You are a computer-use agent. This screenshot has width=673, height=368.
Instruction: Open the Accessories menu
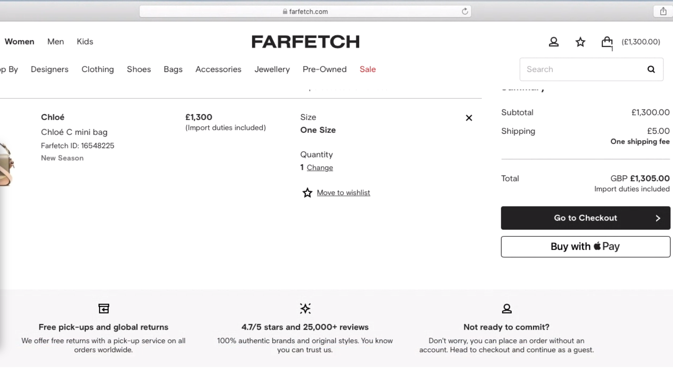pyautogui.click(x=218, y=69)
